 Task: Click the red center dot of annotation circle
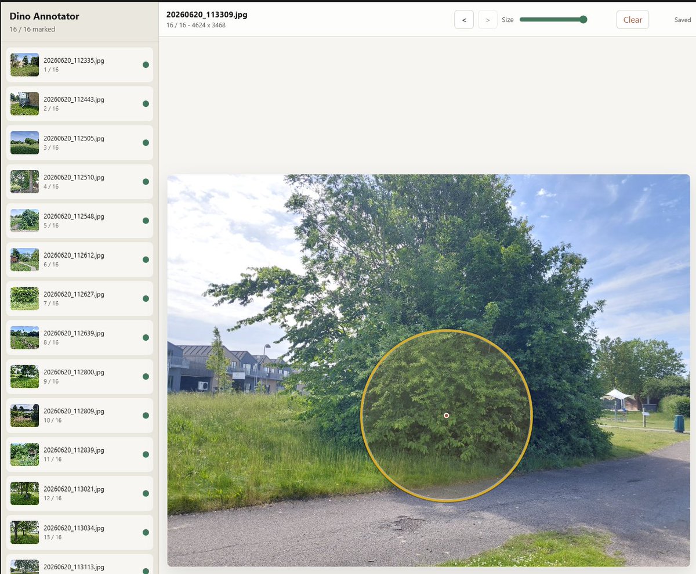[446, 416]
